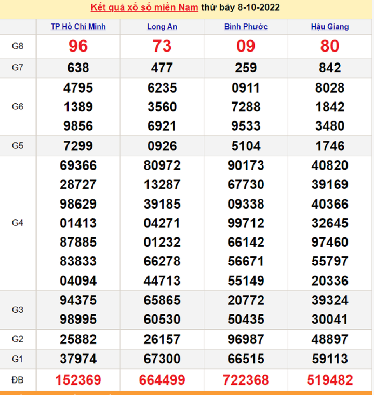Click the ĐB row label
The width and height of the screenshot is (374, 395).
pyautogui.click(x=18, y=380)
